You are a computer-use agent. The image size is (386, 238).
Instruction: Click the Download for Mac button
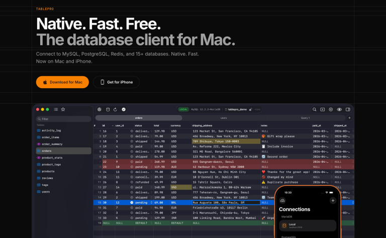[x=62, y=82]
